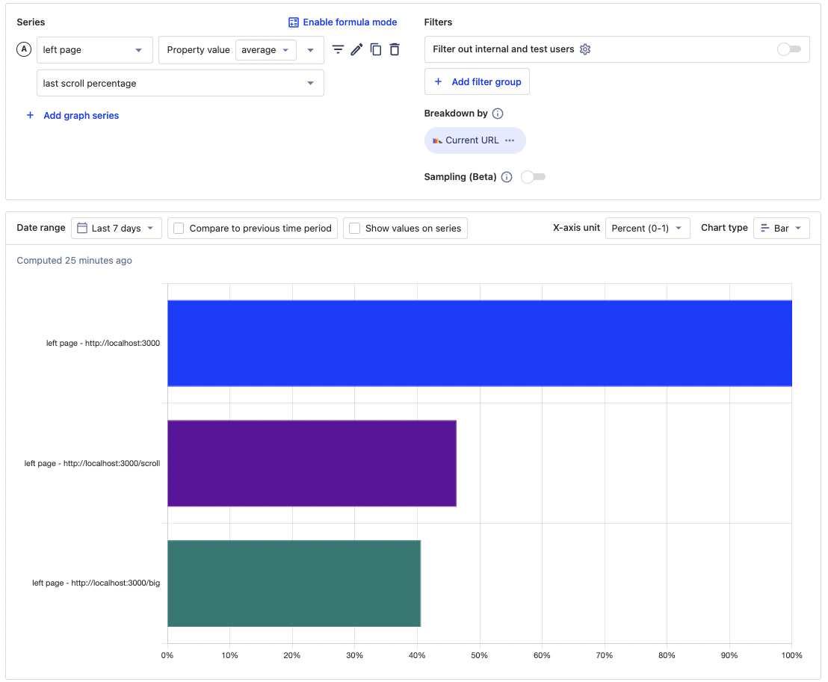The width and height of the screenshot is (828, 682).
Task: Open the left page event dropdown
Action: pyautogui.click(x=94, y=50)
